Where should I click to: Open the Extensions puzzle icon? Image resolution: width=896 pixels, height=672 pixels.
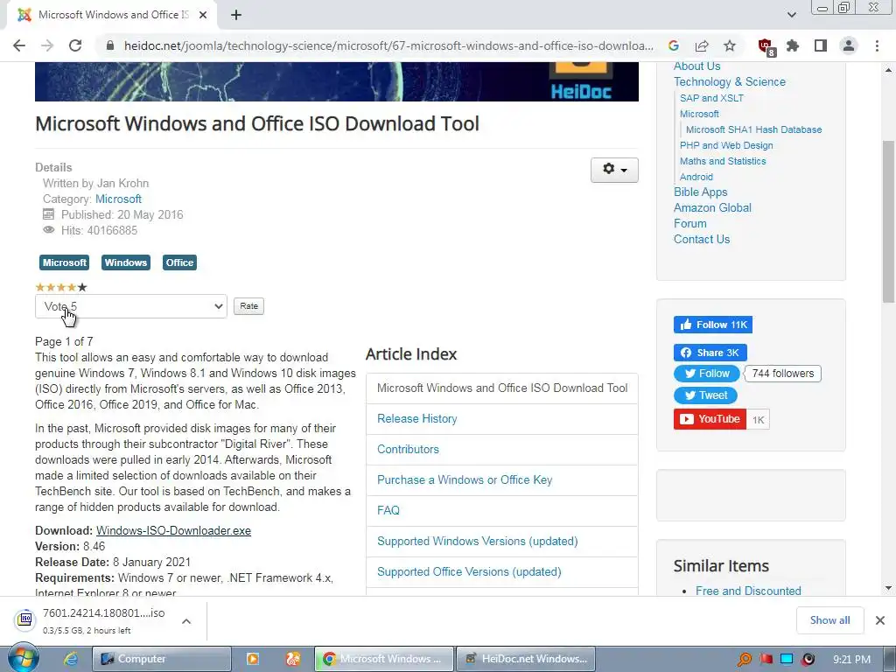pyautogui.click(x=793, y=45)
